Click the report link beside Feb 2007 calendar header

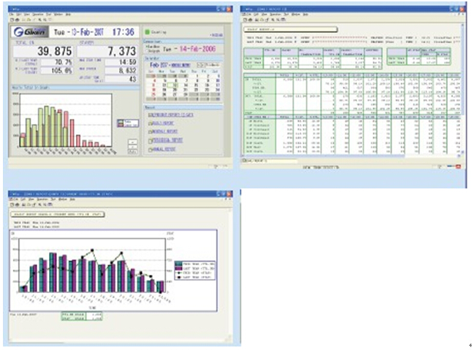tap(180, 65)
